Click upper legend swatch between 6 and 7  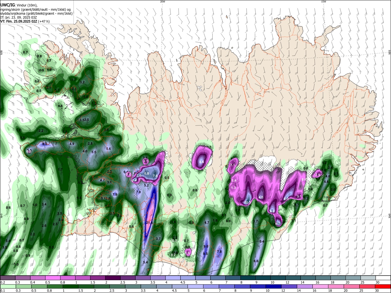217,278
